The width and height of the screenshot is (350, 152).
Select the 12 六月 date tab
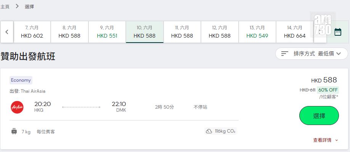(220, 32)
